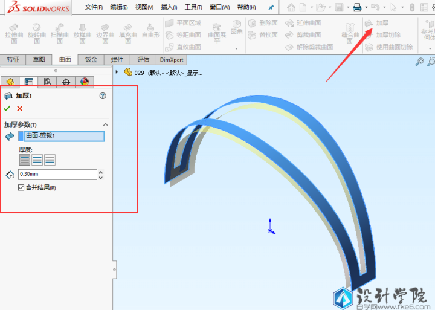Toggle the 合并结果 checkbox

click(21, 188)
